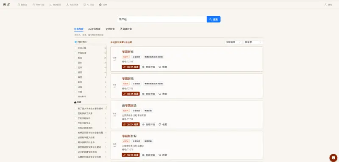The height and width of the screenshot is (162, 339).
Task: Click the 目录数据 tag on result T2755
Action: (x=136, y=84)
